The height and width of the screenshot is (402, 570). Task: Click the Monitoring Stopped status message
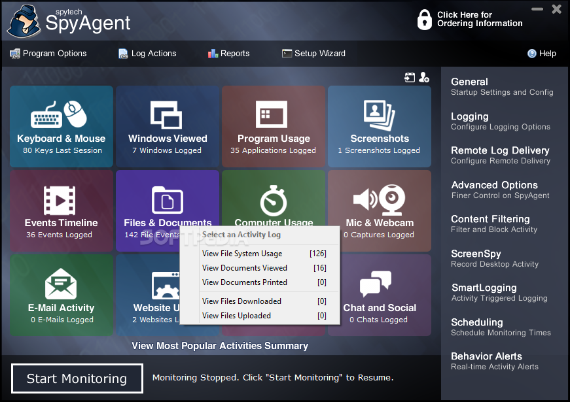[273, 378]
